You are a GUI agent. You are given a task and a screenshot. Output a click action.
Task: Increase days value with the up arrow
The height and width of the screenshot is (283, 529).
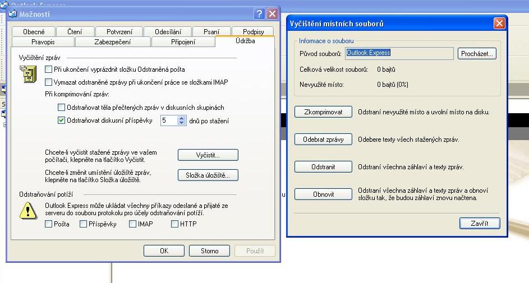pos(182,118)
